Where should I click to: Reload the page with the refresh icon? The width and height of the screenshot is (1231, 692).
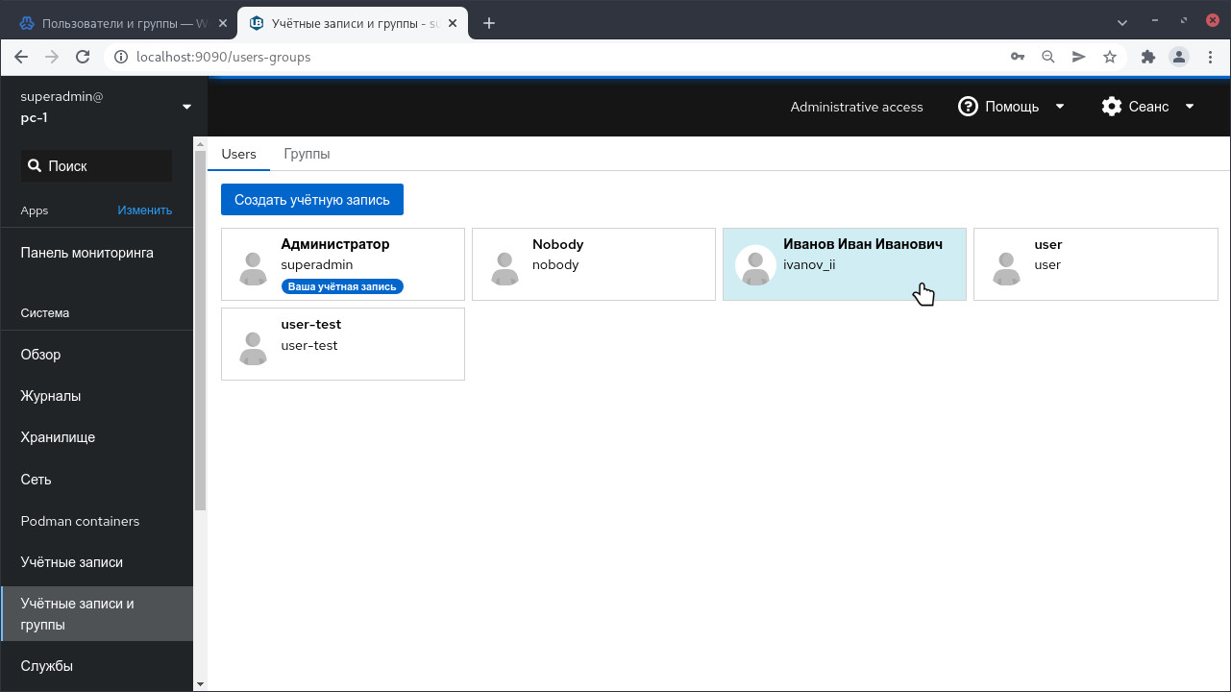[x=83, y=57]
